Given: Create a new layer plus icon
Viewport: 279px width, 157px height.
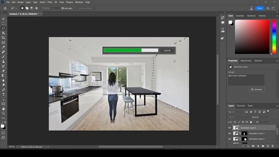Looking at the screenshot, I should (268, 146).
